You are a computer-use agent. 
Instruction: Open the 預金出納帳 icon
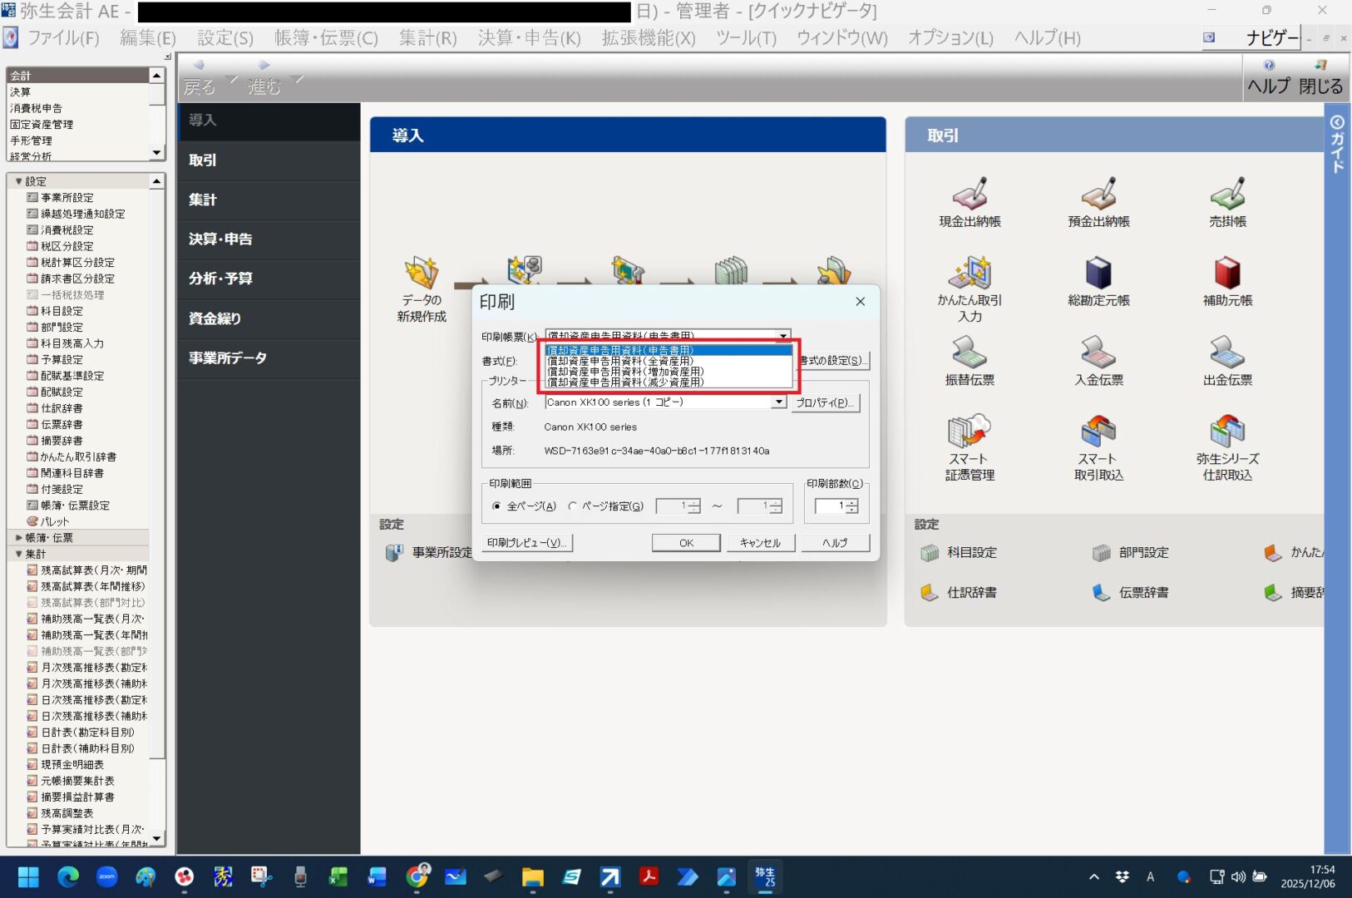[x=1098, y=195]
